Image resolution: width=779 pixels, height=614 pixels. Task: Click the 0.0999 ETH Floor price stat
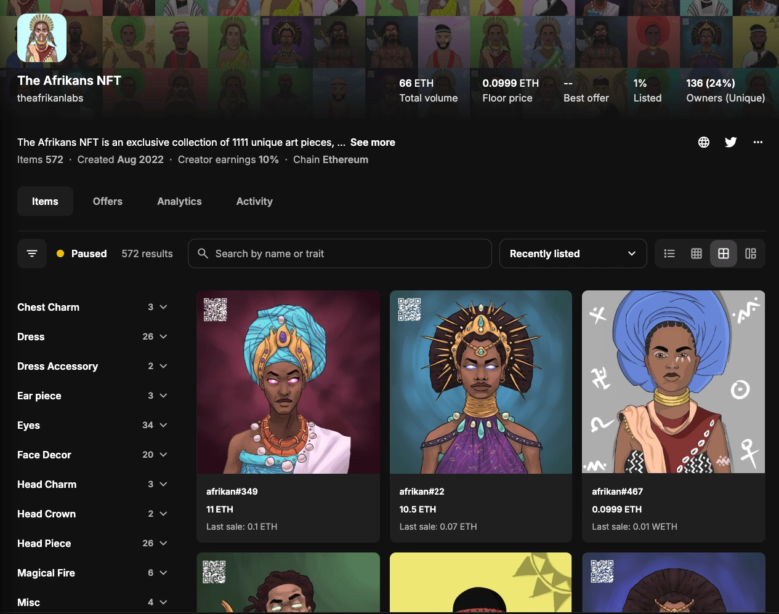511,90
